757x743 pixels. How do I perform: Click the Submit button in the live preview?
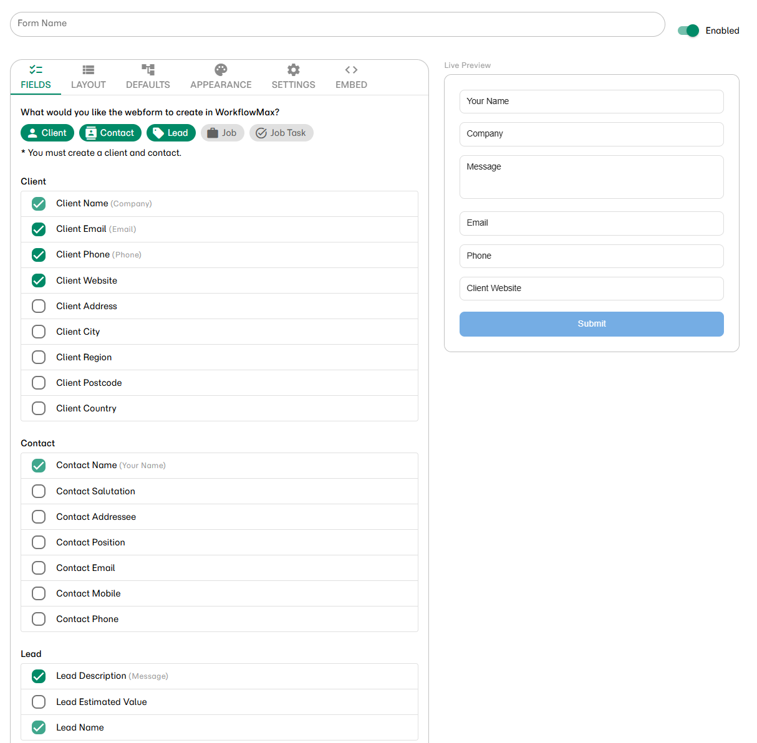[591, 324]
